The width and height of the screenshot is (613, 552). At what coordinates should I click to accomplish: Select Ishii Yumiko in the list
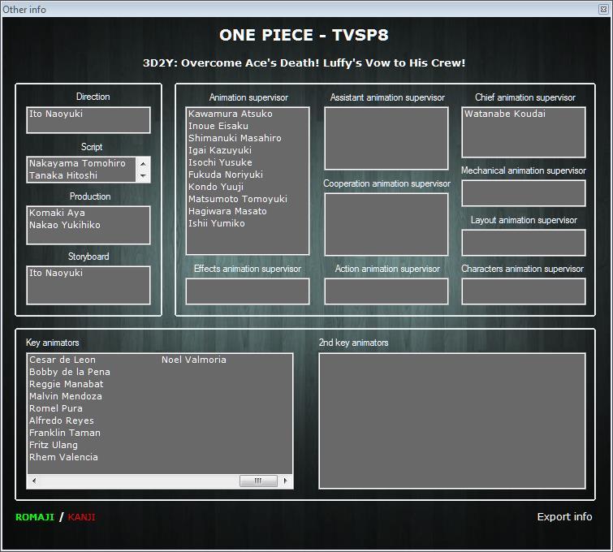[x=217, y=223]
